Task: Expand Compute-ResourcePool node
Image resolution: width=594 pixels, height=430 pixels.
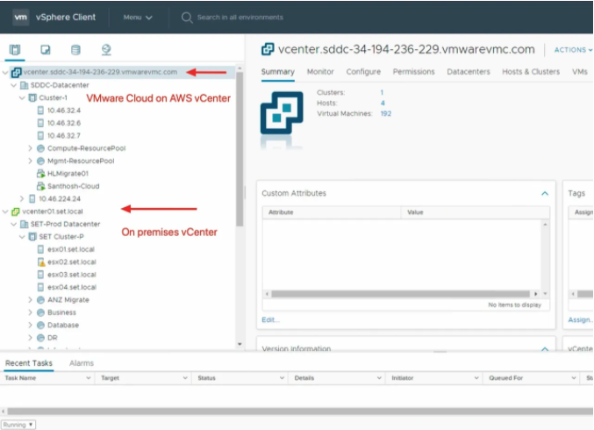Action: [31, 148]
